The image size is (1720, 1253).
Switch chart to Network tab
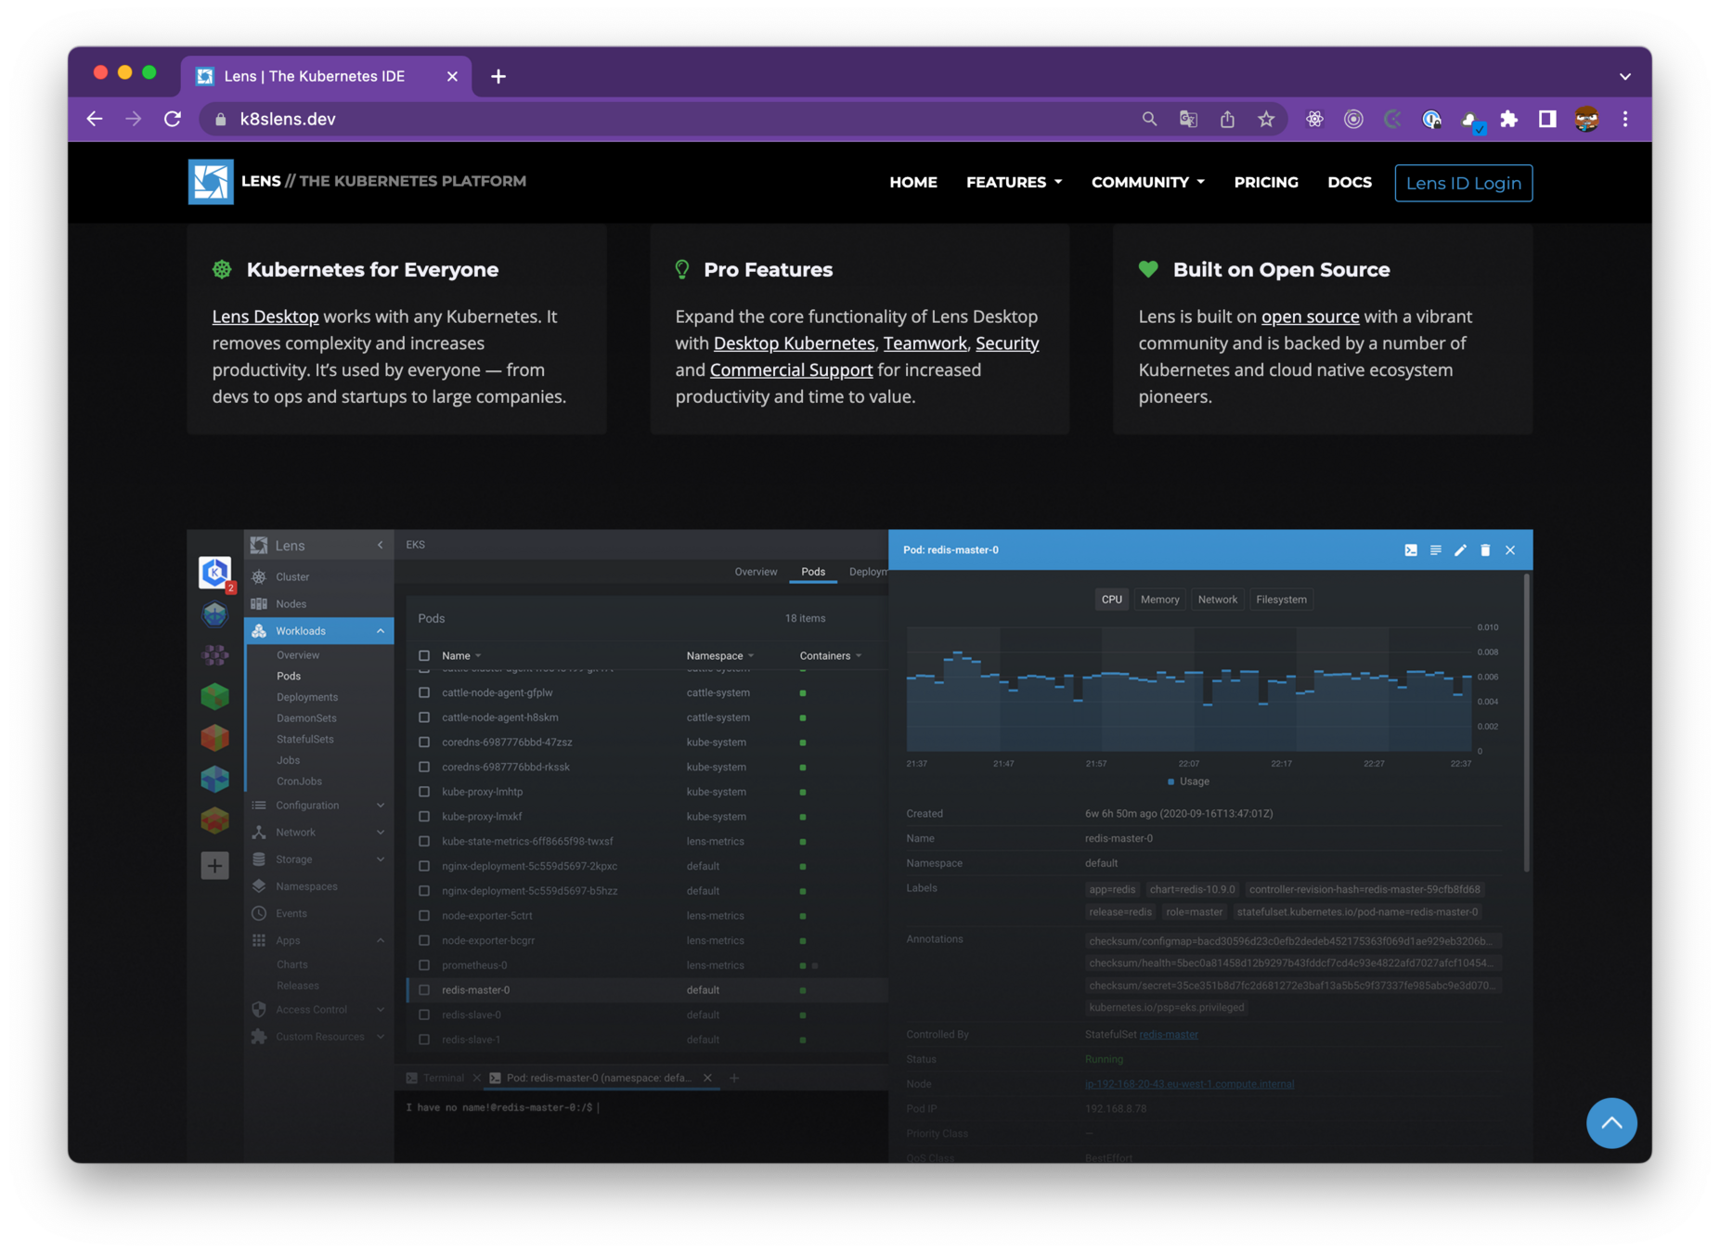[x=1217, y=600]
